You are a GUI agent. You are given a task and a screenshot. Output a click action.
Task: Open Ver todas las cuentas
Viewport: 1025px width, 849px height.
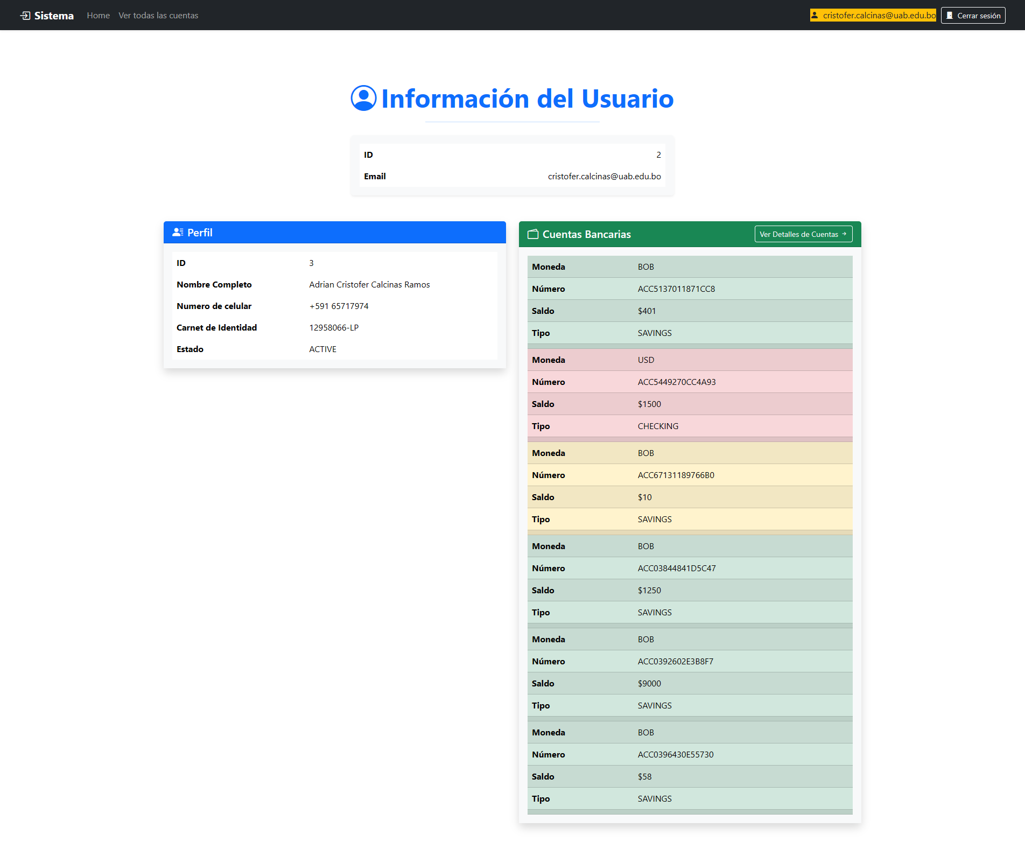click(158, 16)
